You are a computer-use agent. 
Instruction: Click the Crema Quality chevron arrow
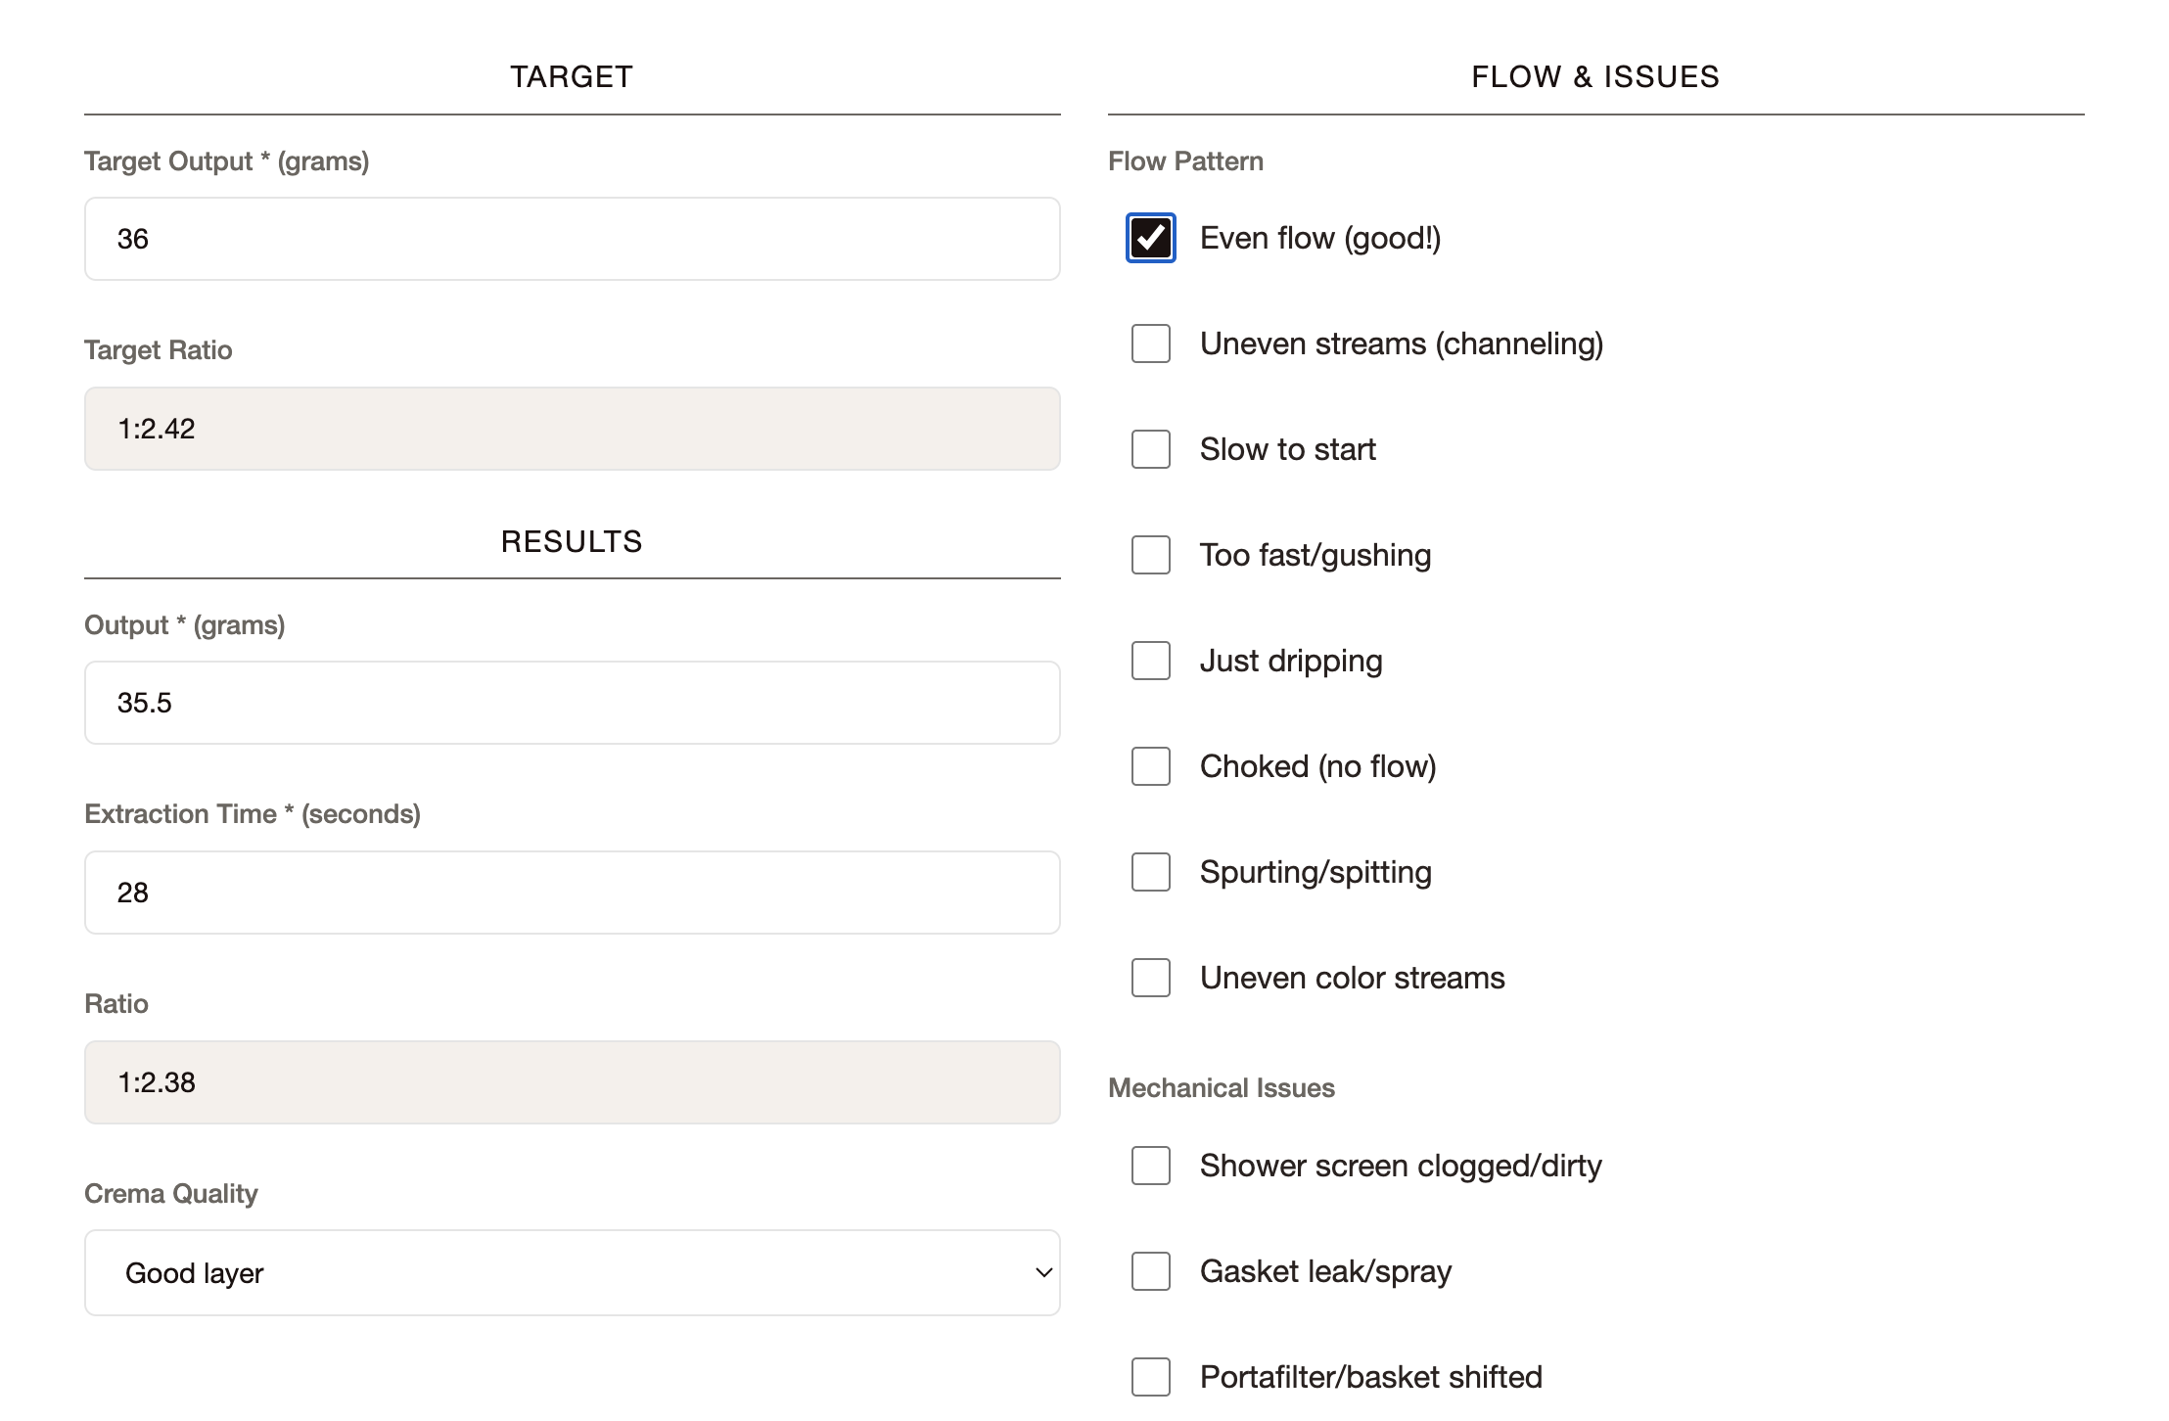(x=1043, y=1272)
